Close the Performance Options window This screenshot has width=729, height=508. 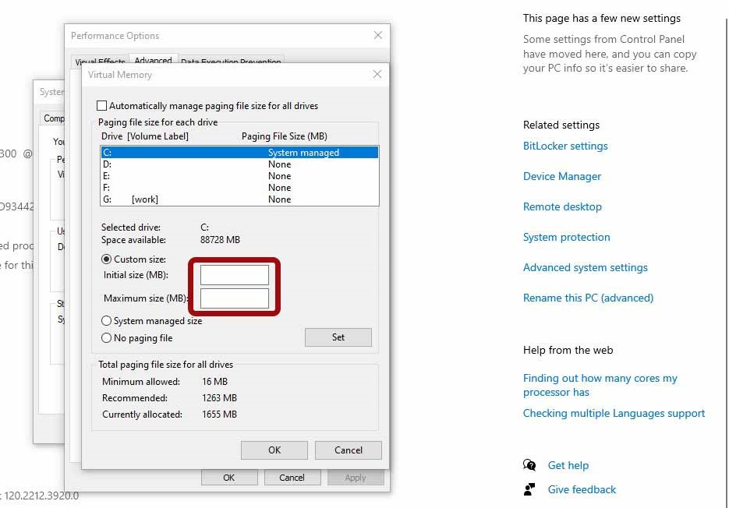(x=378, y=35)
